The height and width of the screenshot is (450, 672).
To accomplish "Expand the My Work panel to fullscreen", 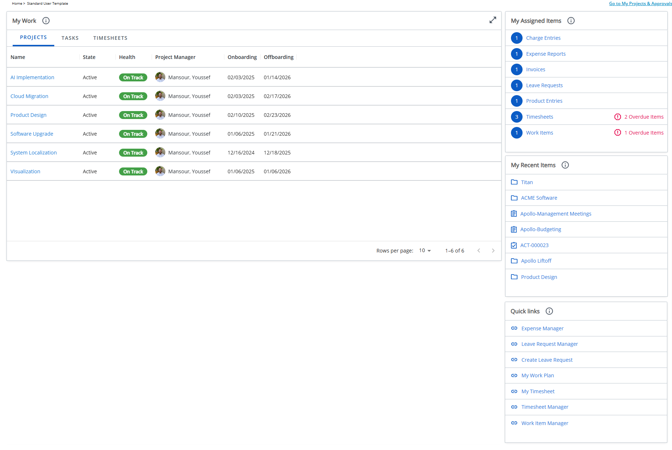I will [493, 20].
